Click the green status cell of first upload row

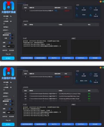89,94
